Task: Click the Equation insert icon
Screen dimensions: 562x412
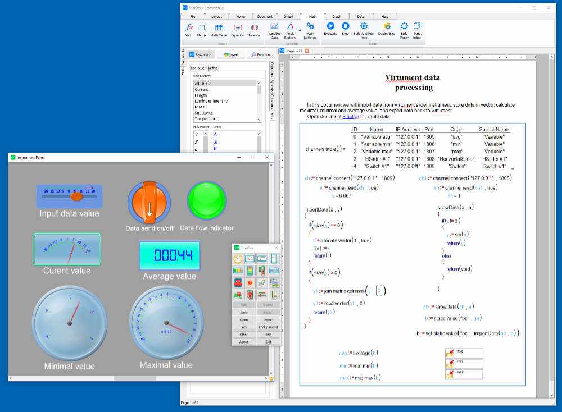Action: point(238,27)
